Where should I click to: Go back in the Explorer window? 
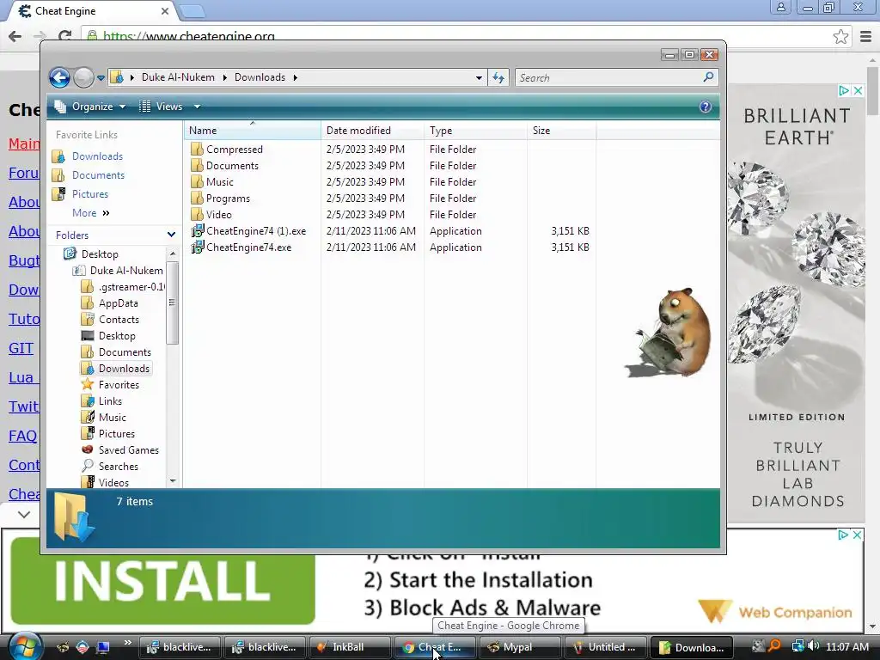(59, 77)
